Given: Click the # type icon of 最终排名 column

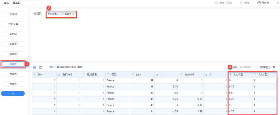Looking at the screenshot, I should point(84,75).
